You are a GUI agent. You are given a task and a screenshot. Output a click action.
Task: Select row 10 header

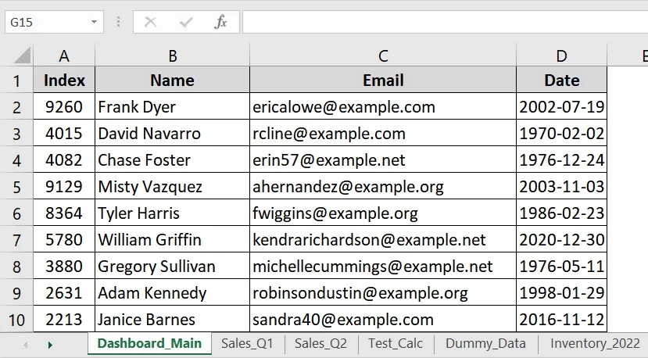pos(16,319)
